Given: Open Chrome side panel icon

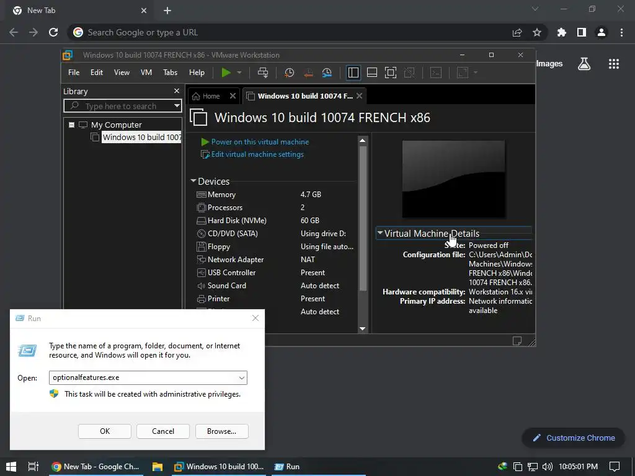Looking at the screenshot, I should (x=582, y=32).
